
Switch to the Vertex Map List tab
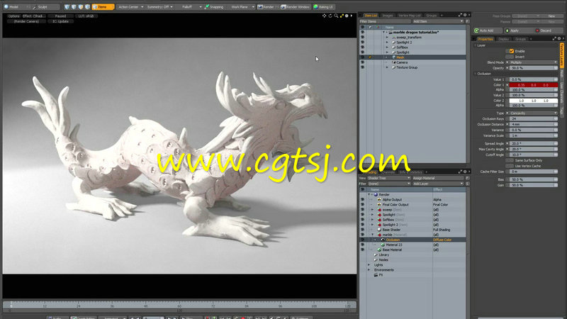click(410, 16)
